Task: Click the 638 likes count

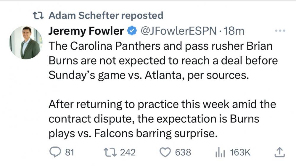Action: click(183, 152)
